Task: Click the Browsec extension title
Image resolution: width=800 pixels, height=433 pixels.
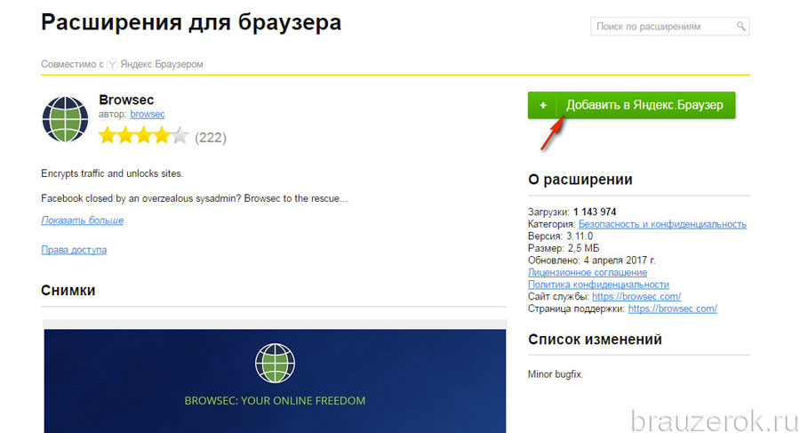Action: 126,100
